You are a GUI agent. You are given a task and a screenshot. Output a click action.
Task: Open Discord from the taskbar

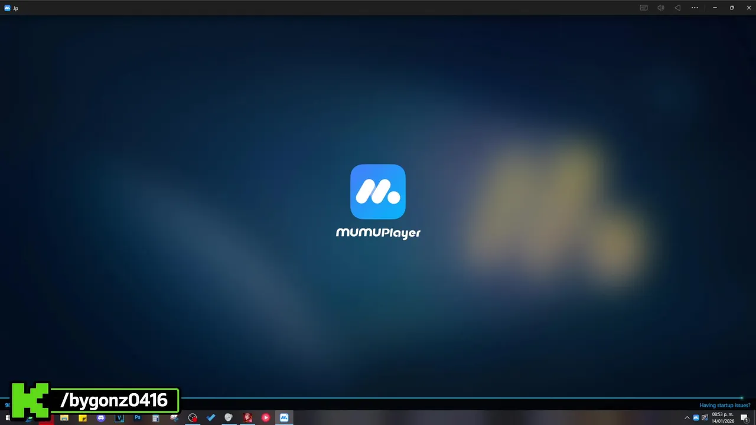pos(101,418)
